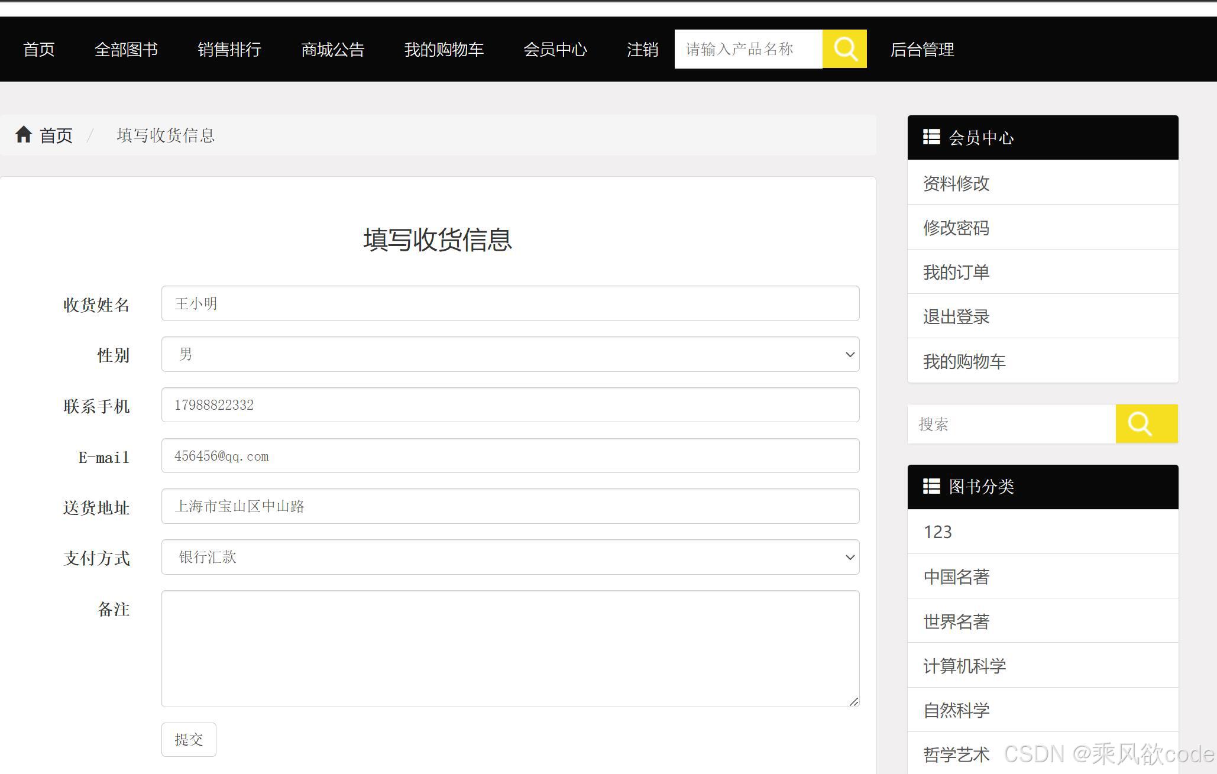Click the list icon beside 图书分类 header

931,487
